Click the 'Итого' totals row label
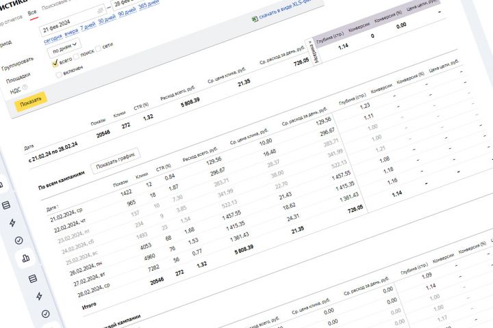The image size is (493, 328). pos(89,305)
